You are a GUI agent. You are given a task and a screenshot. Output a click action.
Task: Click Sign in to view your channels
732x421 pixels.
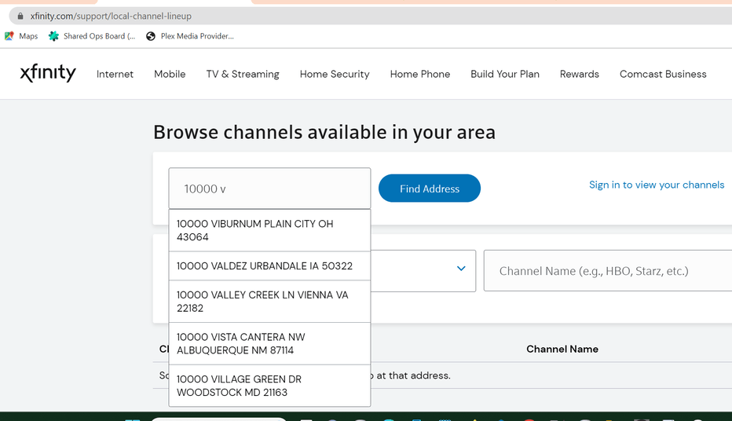[x=657, y=185]
